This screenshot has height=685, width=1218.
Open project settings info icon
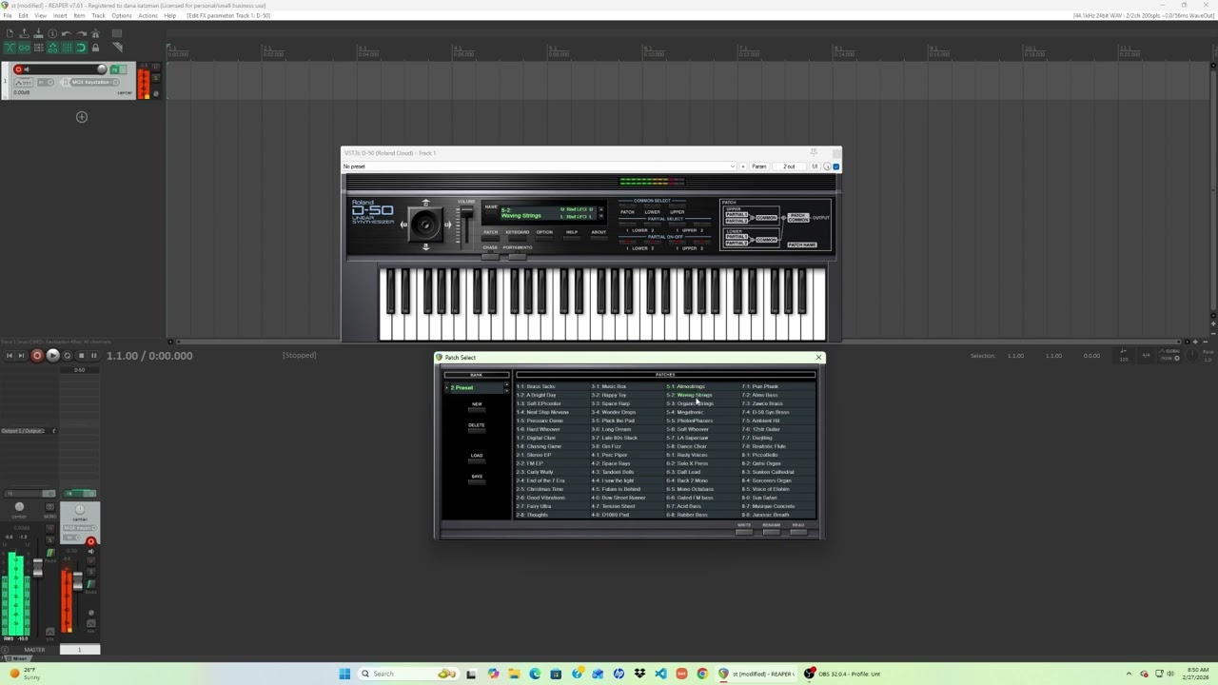click(x=52, y=33)
